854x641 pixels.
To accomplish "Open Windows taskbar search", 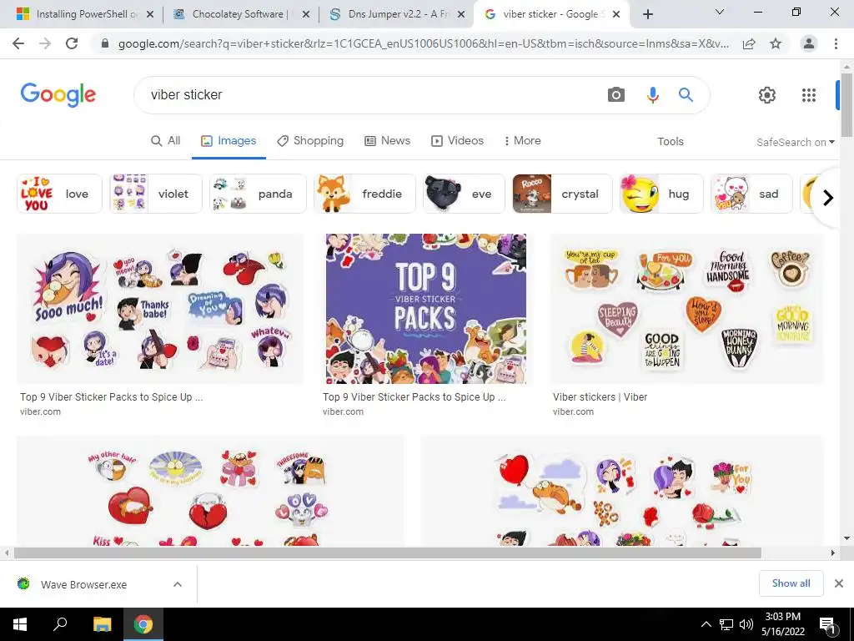I will tap(60, 624).
